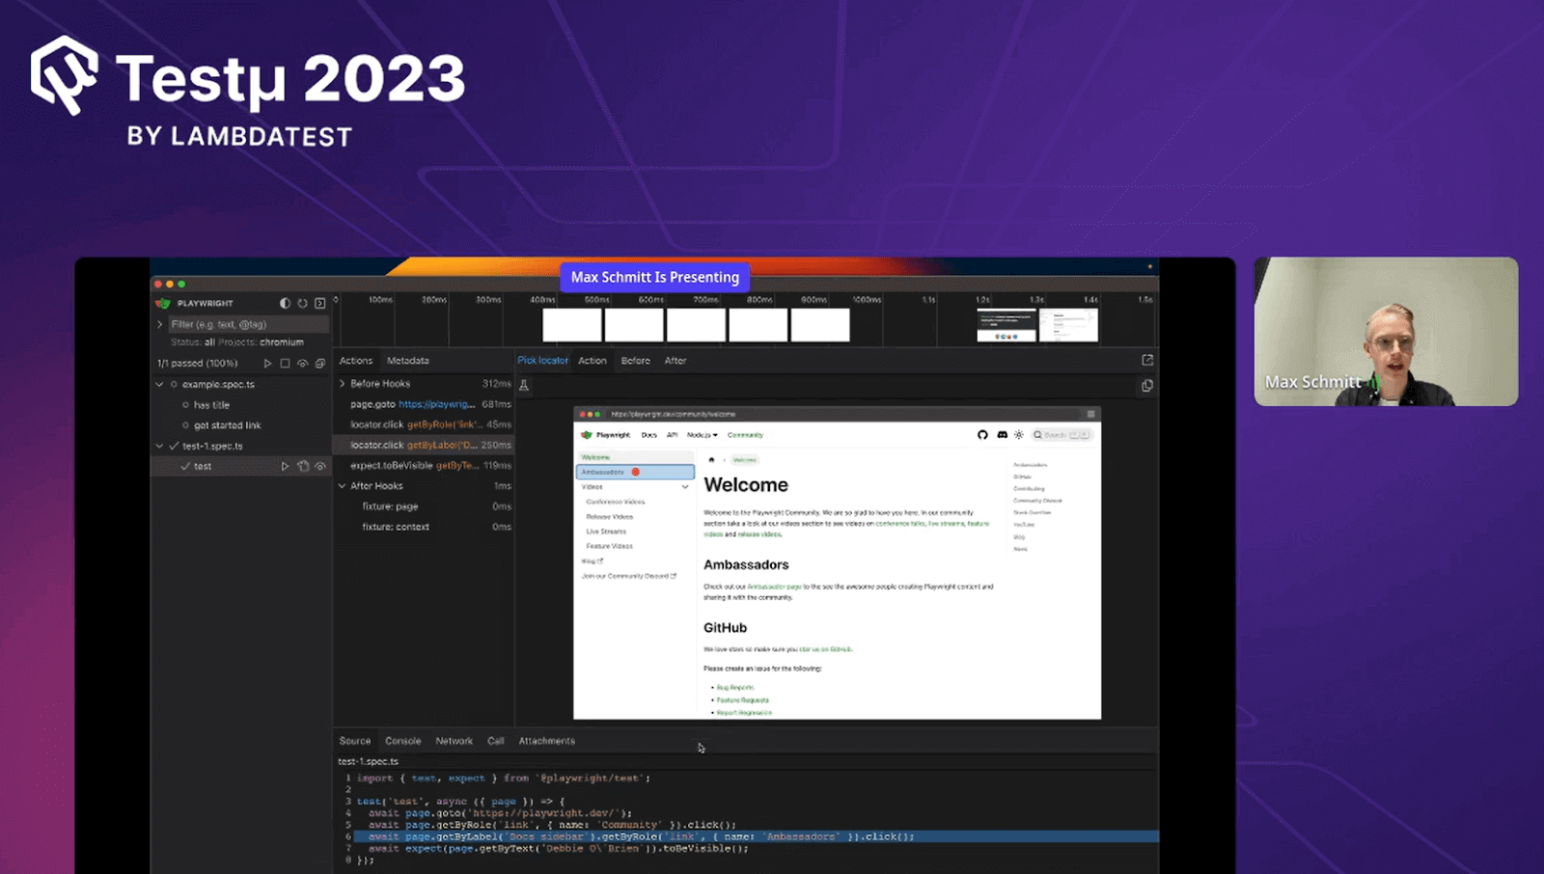Screen dimensions: 1544x874
Task: Open the Source tab
Action: (355, 741)
